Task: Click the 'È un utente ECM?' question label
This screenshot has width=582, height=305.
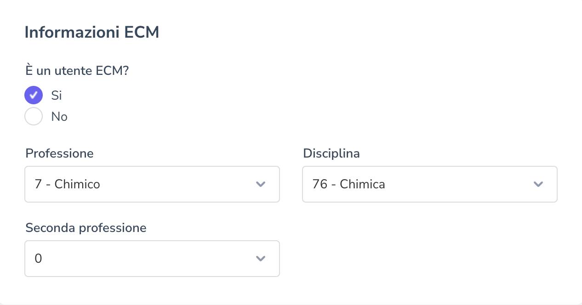Action: [x=76, y=71]
